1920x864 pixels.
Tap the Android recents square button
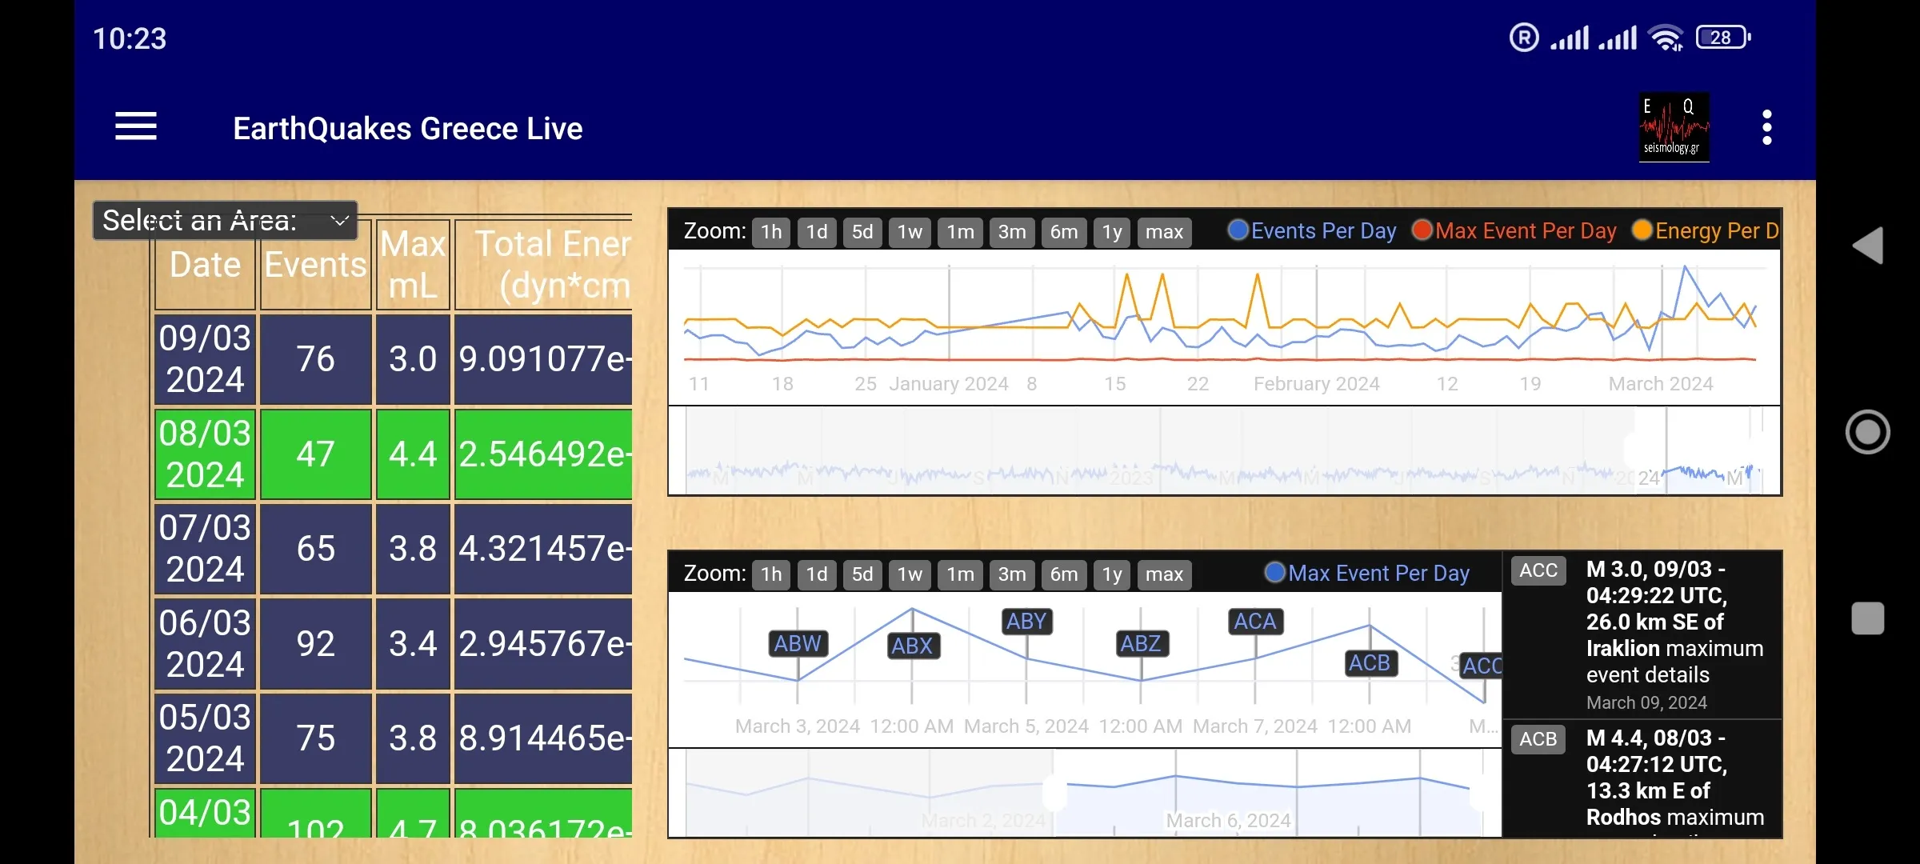pos(1868,618)
